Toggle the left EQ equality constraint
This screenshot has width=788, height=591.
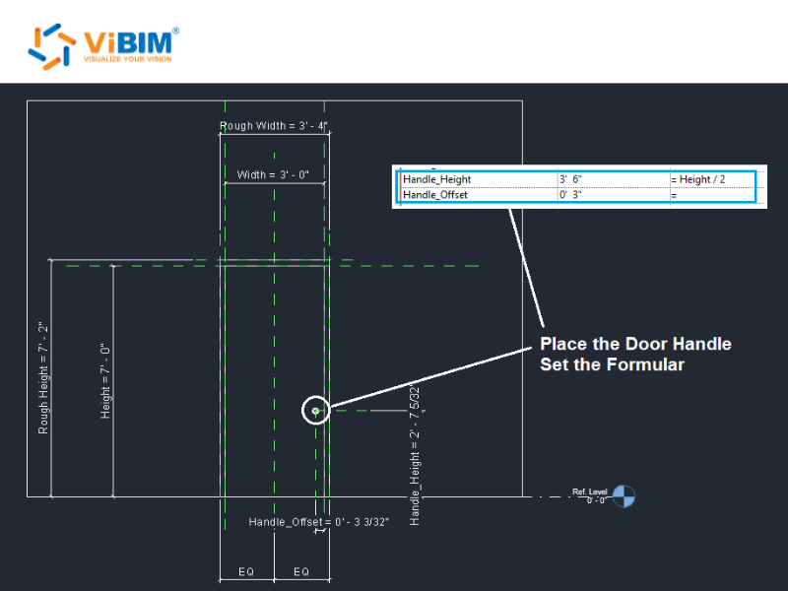[246, 572]
